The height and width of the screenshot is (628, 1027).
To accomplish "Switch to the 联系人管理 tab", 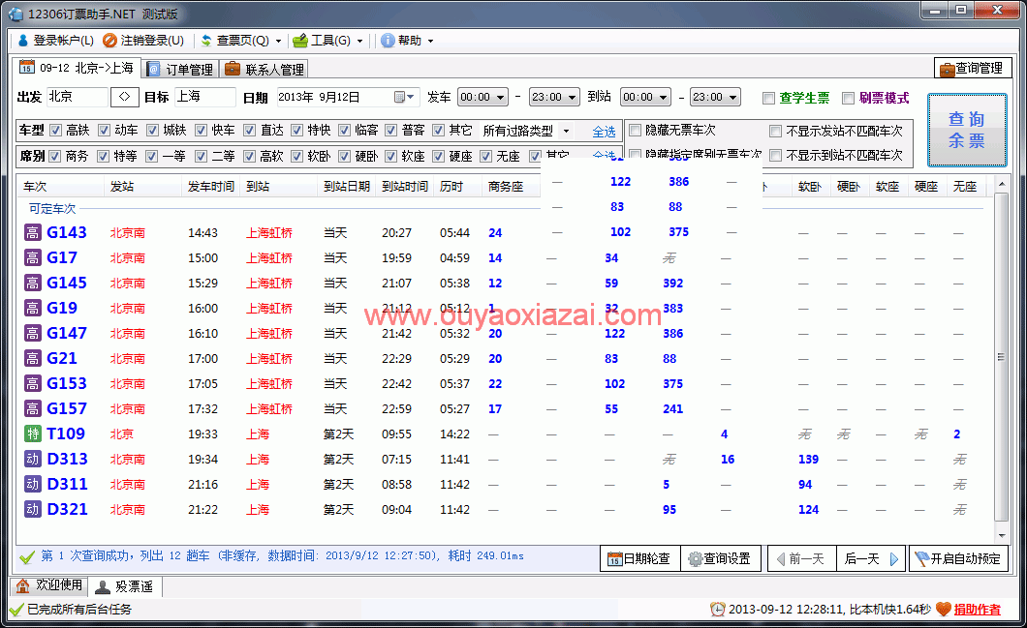I will point(265,70).
